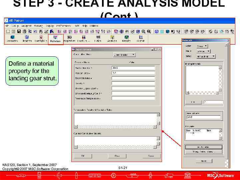Click the Density input field

click(133, 83)
